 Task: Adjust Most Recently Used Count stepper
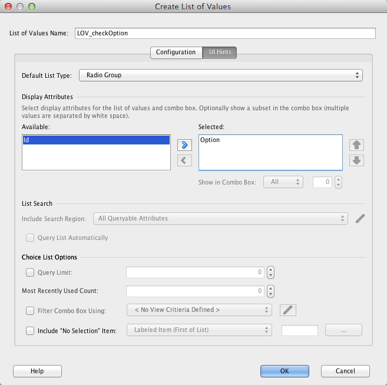(270, 291)
